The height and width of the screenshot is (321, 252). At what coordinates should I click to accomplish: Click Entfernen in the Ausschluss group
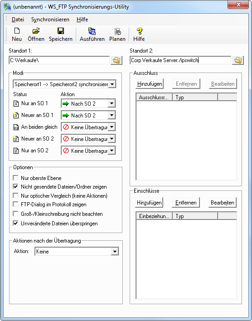(186, 84)
